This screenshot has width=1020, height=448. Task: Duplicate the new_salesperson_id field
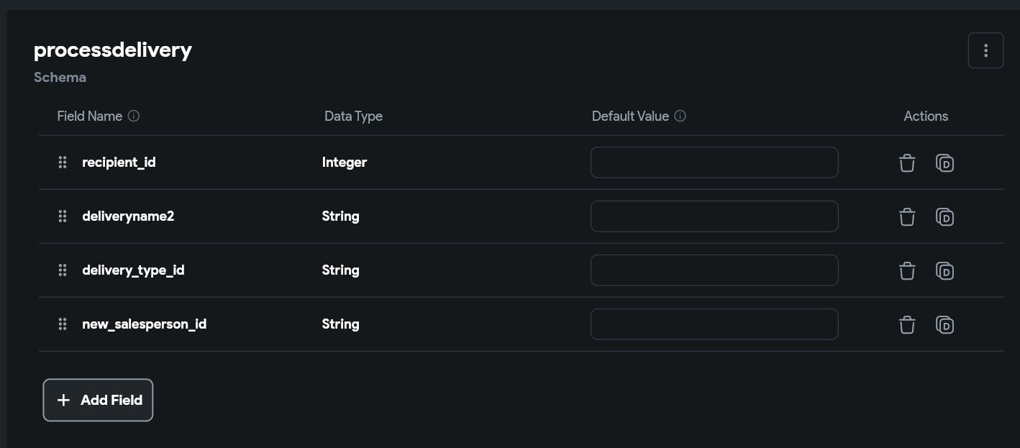(944, 324)
